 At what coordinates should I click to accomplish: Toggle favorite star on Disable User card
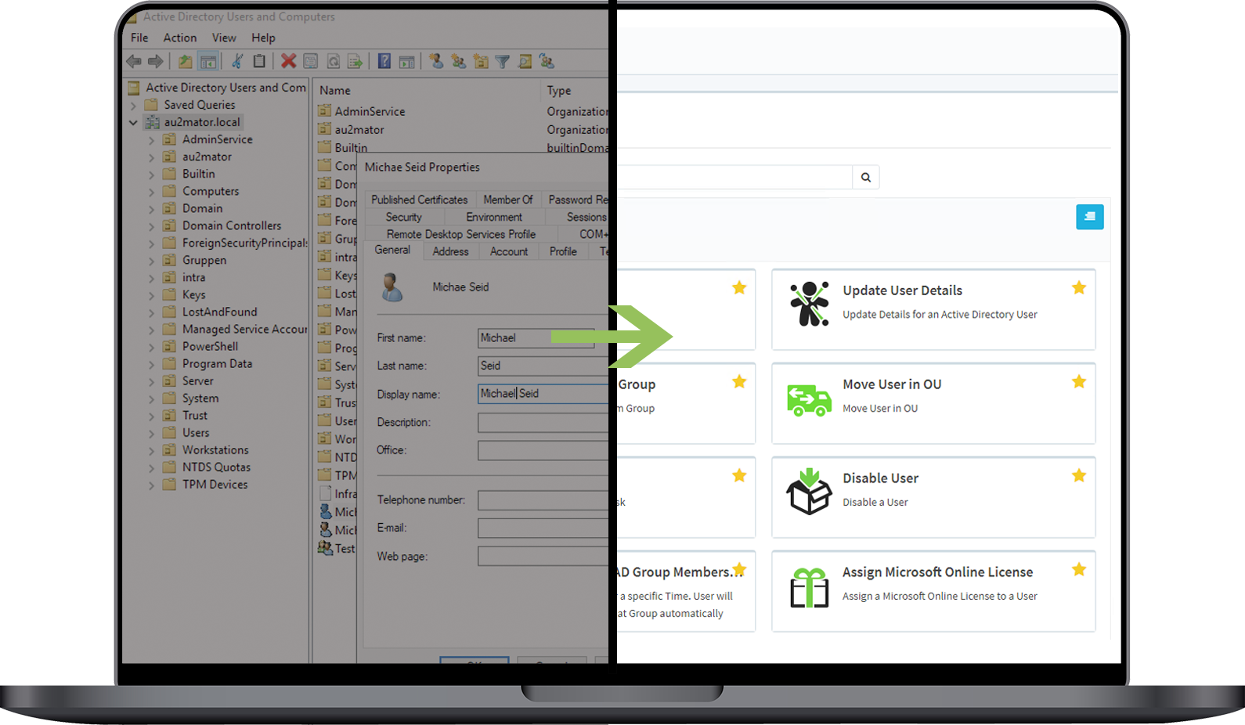(x=1078, y=476)
